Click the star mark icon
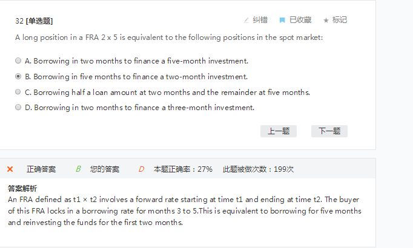The image size is (413, 248). pyautogui.click(x=326, y=20)
